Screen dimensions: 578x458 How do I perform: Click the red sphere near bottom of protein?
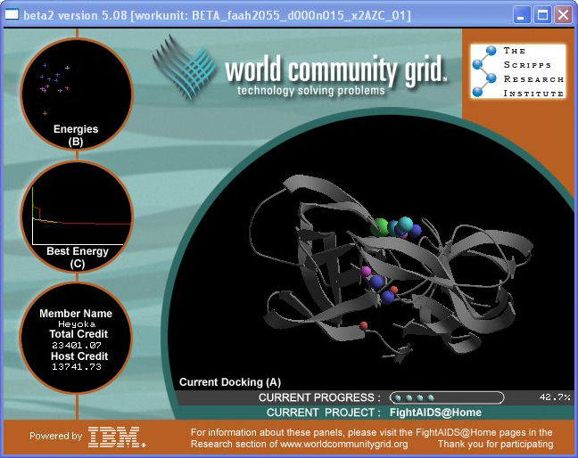click(363, 327)
